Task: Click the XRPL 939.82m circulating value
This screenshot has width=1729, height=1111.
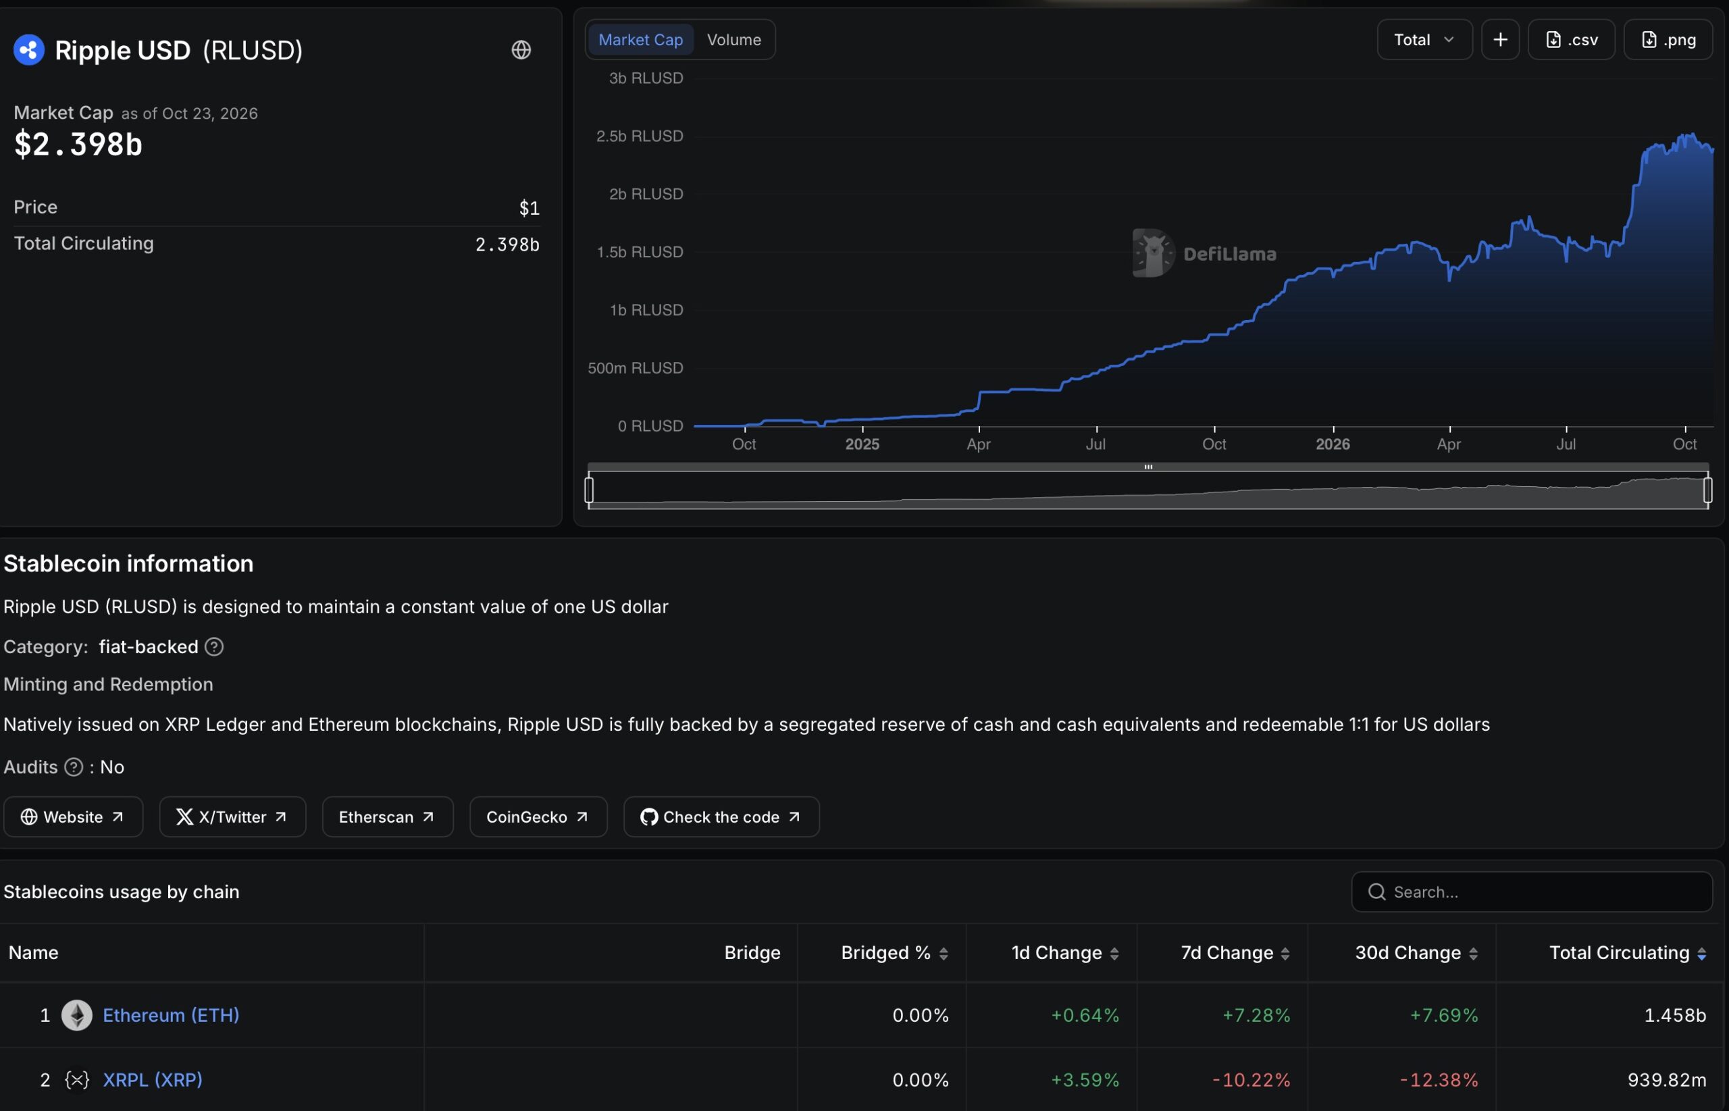Action: click(x=1667, y=1080)
